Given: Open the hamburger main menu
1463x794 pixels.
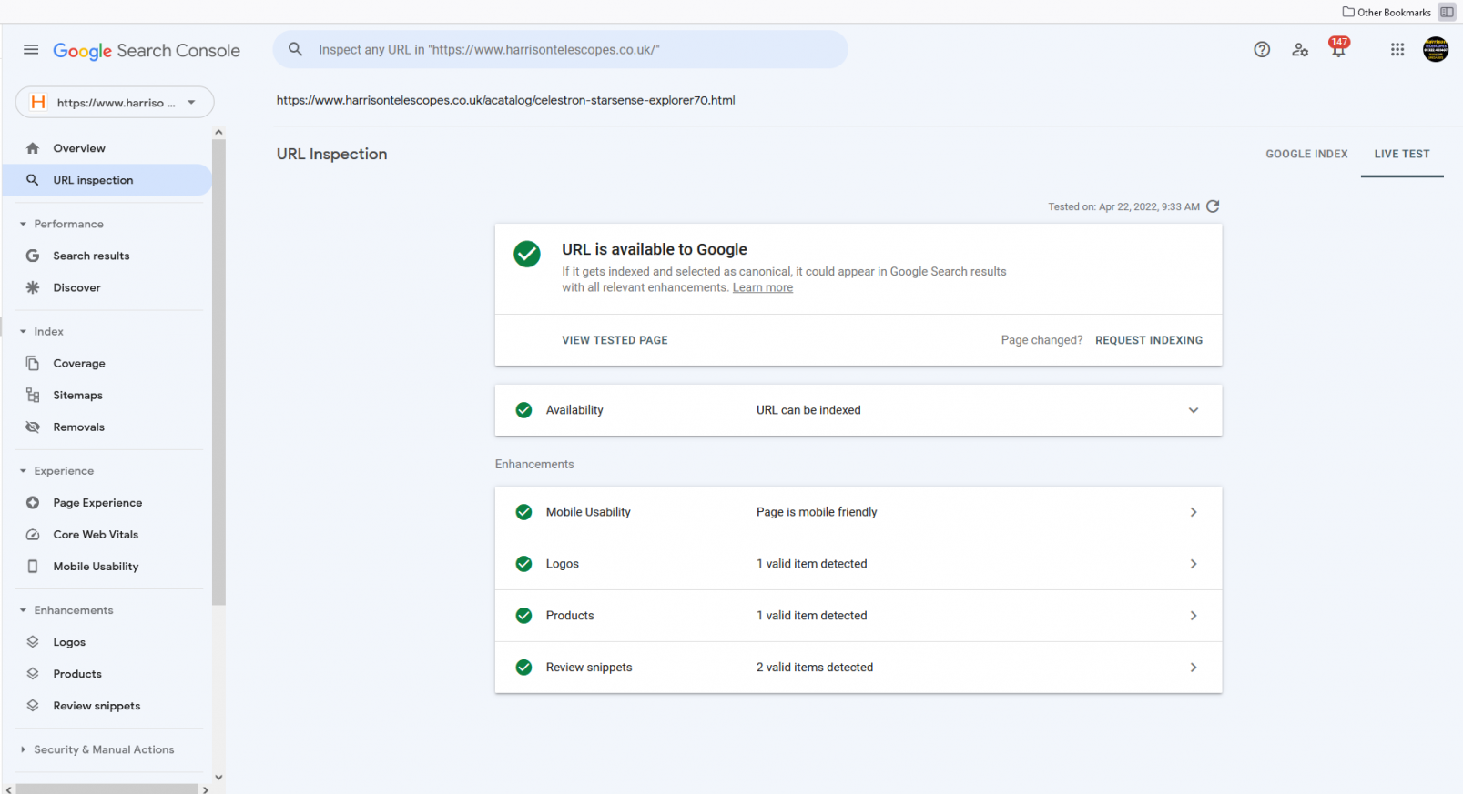Looking at the screenshot, I should point(31,50).
